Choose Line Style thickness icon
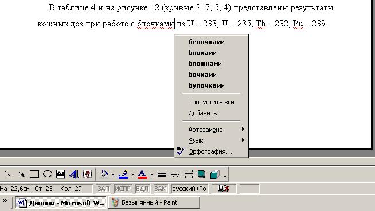Image resolution: width=375 pixels, height=211 pixels. pos(162,174)
